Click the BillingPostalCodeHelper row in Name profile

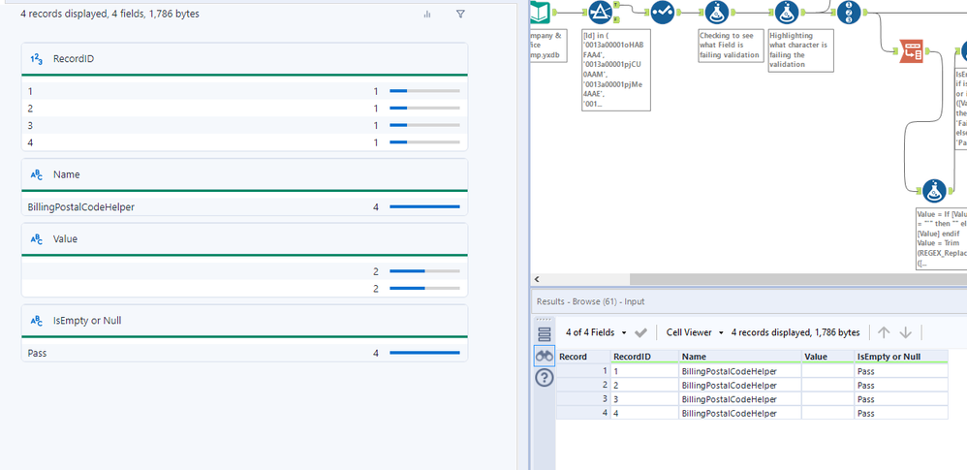244,207
